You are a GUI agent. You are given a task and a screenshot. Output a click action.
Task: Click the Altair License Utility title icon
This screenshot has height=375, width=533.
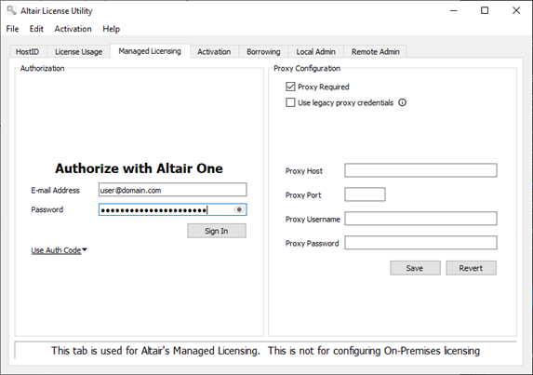(11, 10)
